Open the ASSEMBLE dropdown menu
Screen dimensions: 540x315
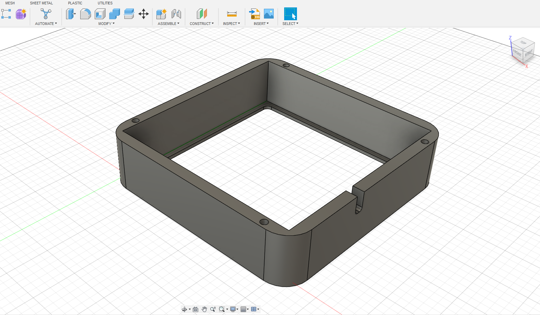[169, 24]
